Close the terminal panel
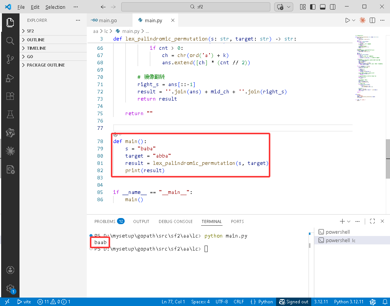390x306 pixels. click(x=382, y=221)
